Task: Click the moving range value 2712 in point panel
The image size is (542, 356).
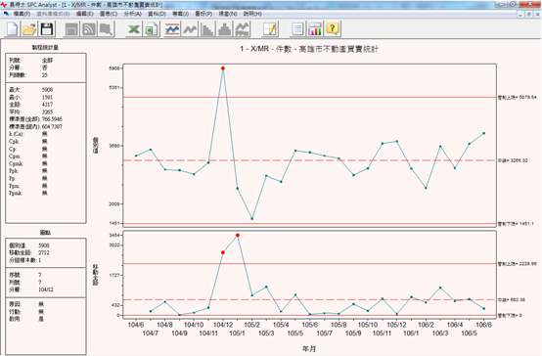Action: (44, 252)
